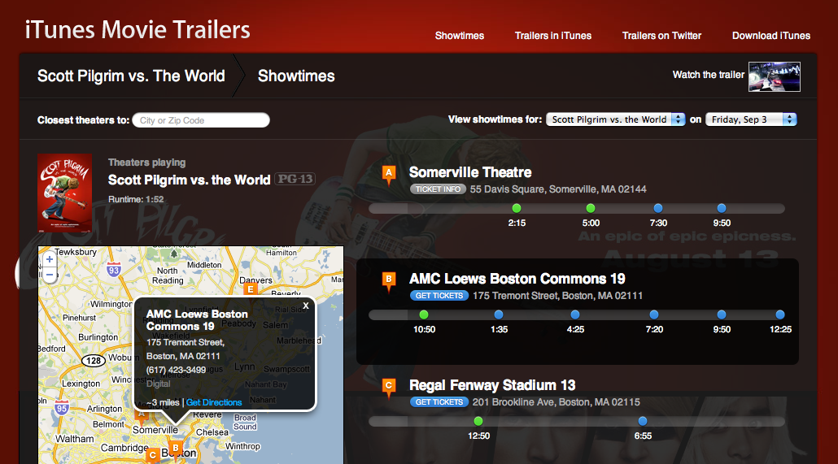Click the 55 Davis Square address text
Screen dimensions: 838x464
(x=558, y=189)
